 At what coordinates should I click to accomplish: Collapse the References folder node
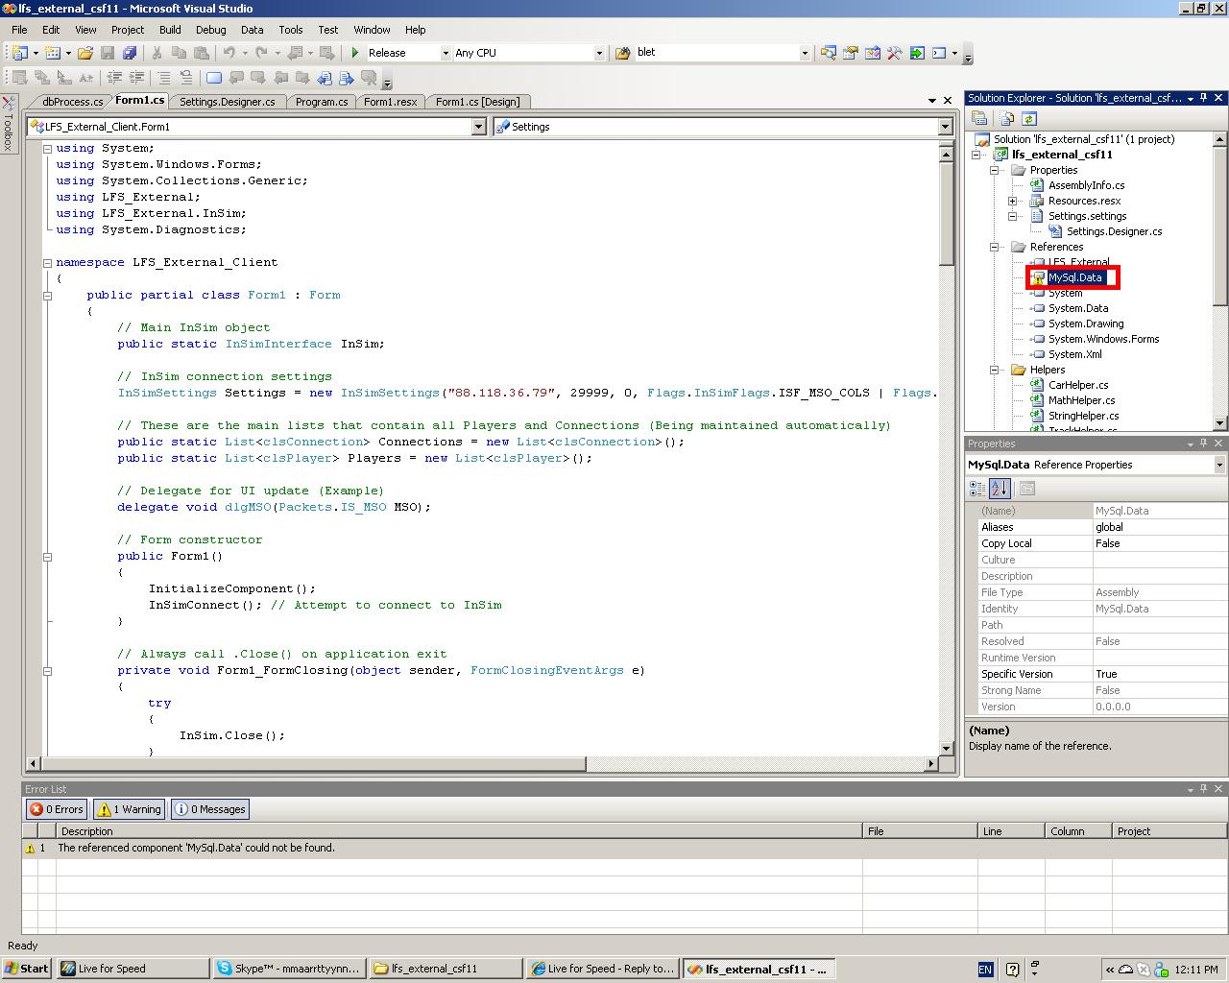995,247
